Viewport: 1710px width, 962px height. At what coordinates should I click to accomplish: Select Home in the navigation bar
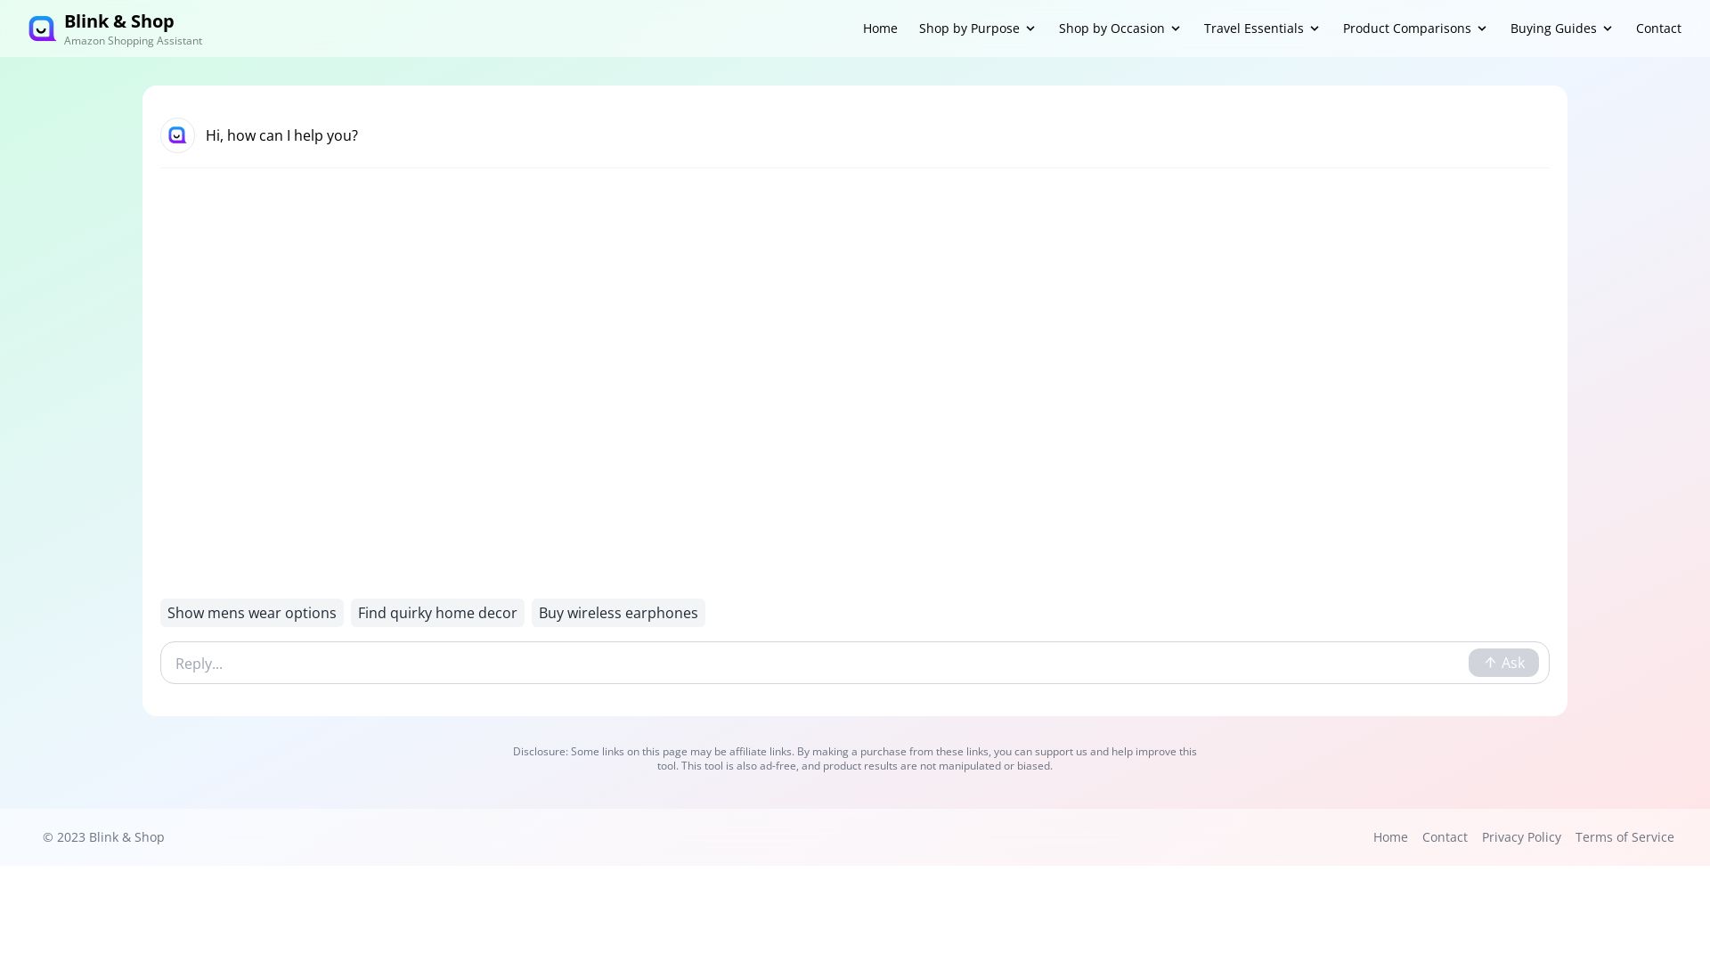[x=879, y=28]
